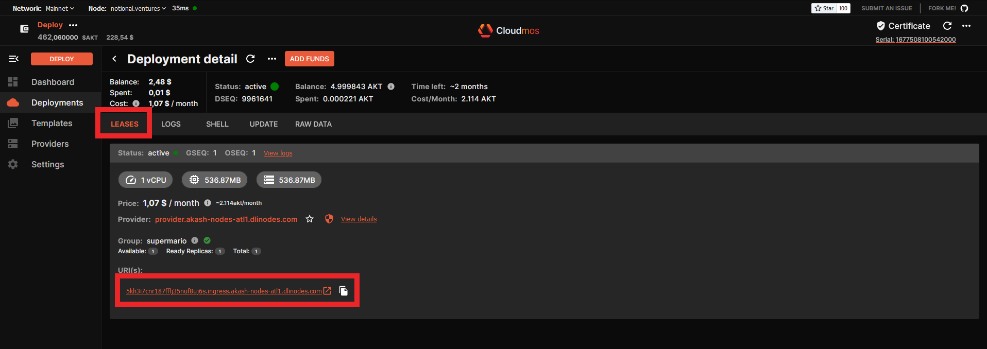Open the deployment detail more options menu
987x349 pixels.
pos(272,59)
